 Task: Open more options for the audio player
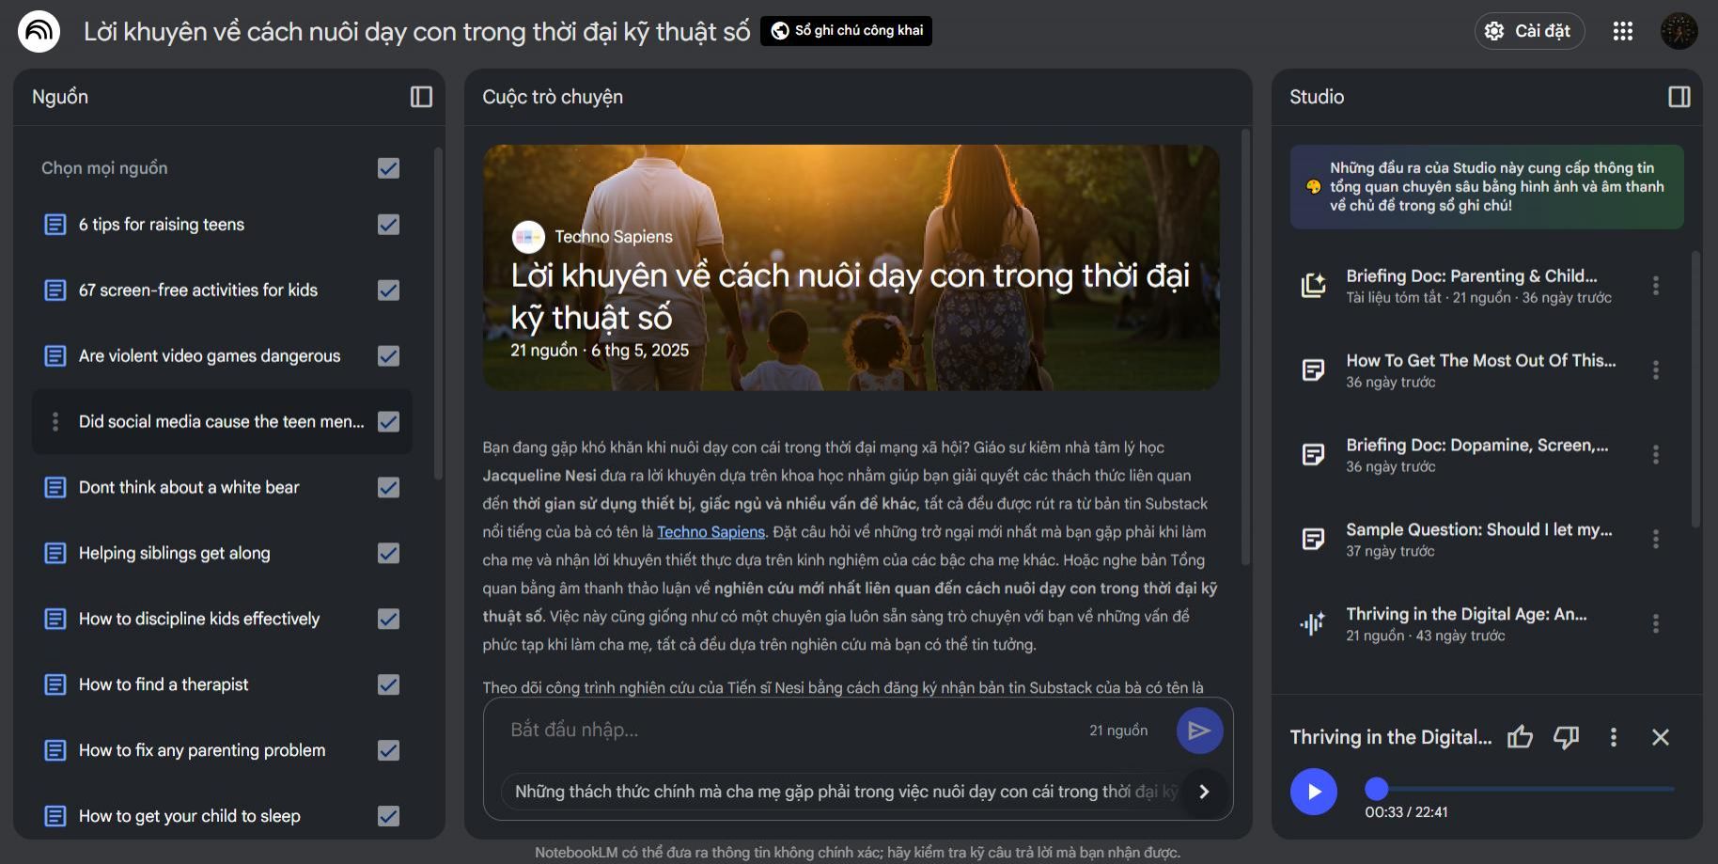click(1613, 737)
